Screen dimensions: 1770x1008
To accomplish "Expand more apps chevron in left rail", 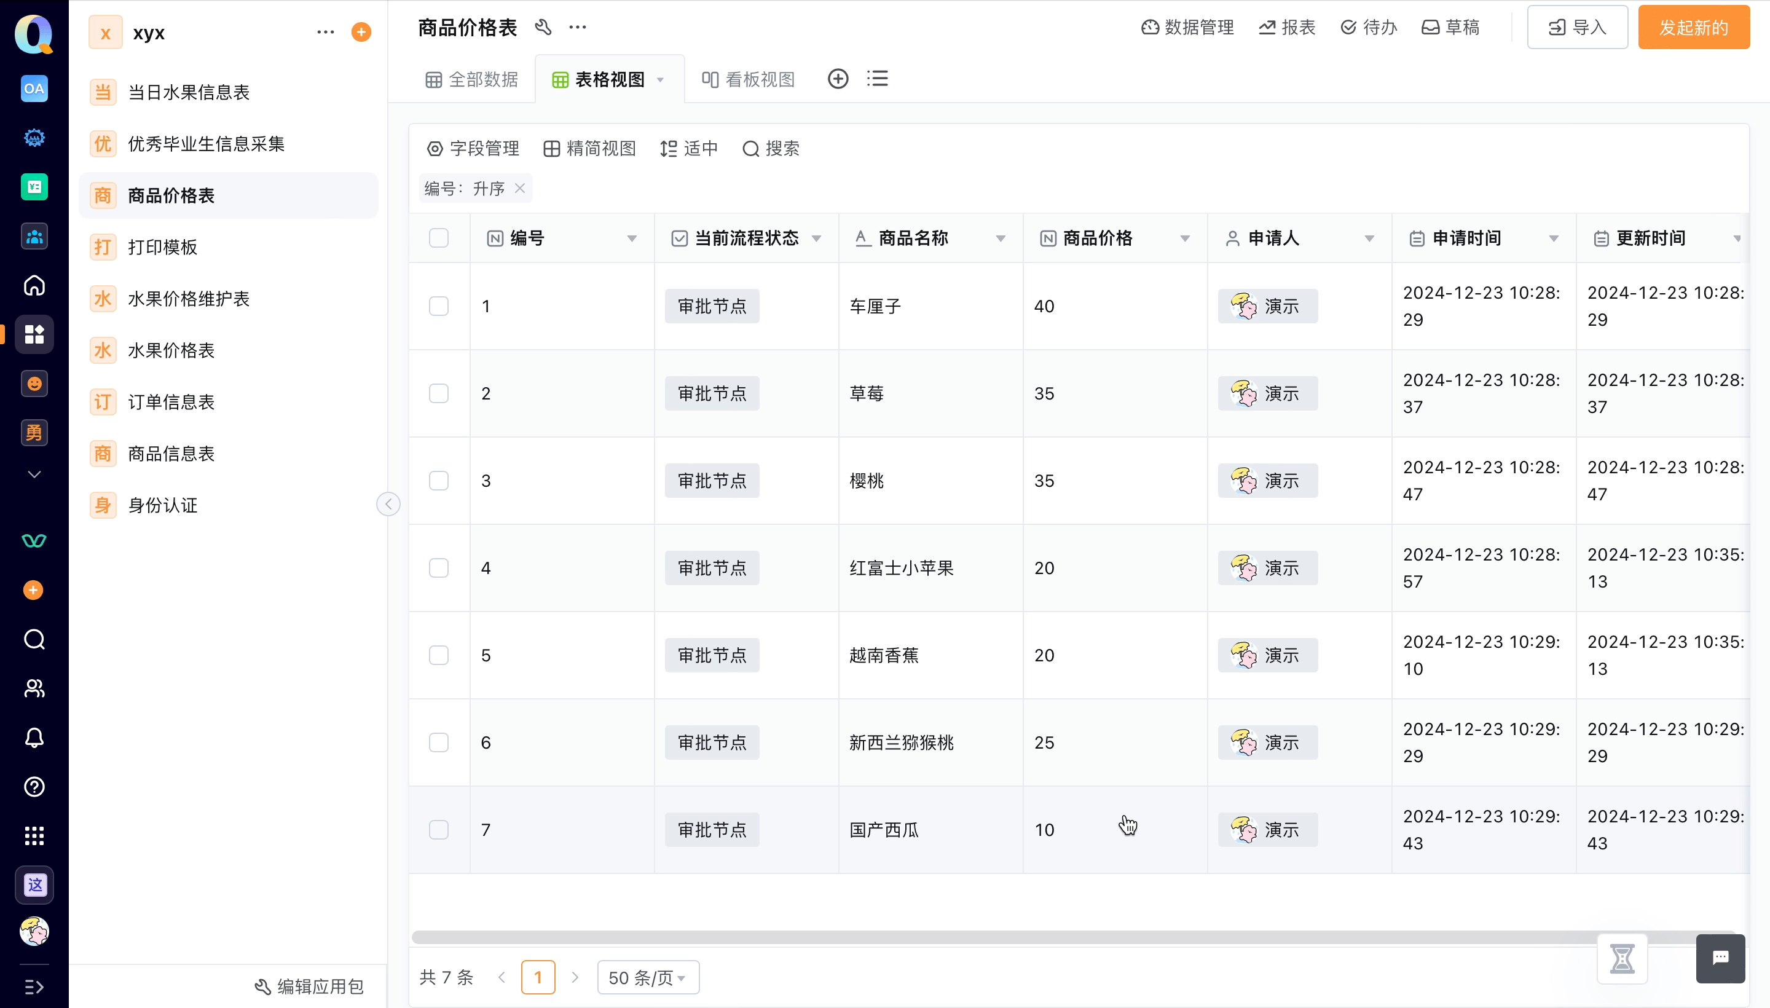I will click(34, 475).
